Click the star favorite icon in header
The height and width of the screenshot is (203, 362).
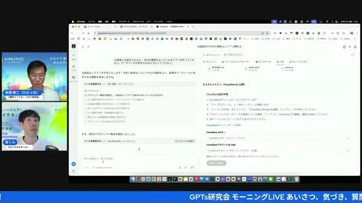[344, 47]
